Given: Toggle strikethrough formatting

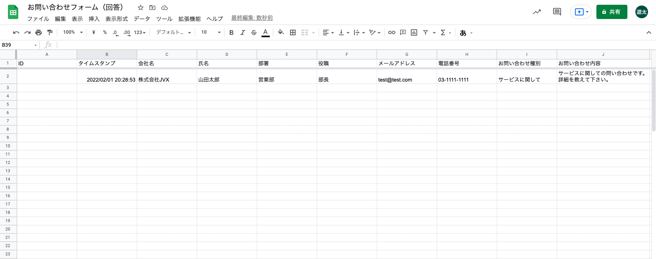Looking at the screenshot, I should coord(254,32).
